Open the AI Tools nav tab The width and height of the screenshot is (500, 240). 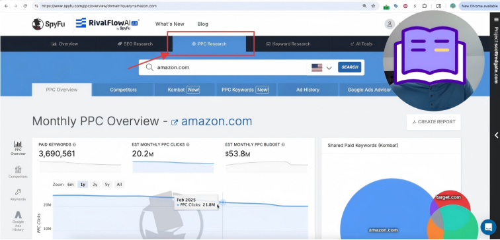tap(361, 44)
